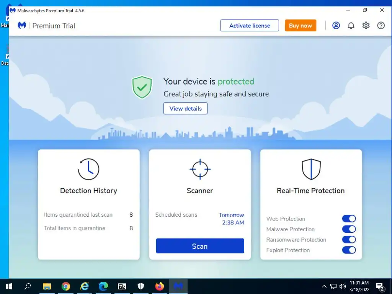
Task: Click the title bar Malwarebytes icon
Action: tap(13, 10)
